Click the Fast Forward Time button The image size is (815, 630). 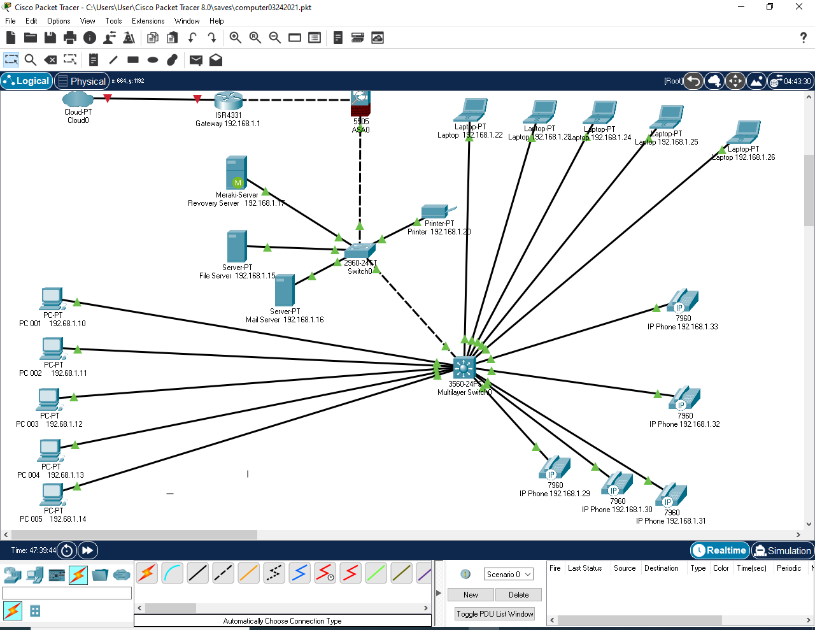(88, 550)
